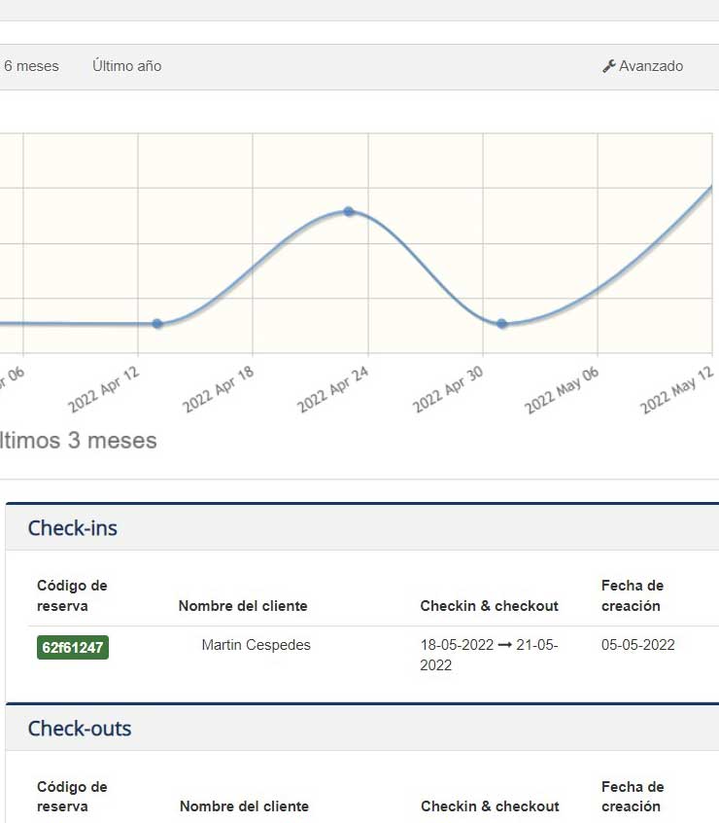Viewport: 719px width, 823px height.
Task: Open reservation 62f61247 badge
Action: (73, 647)
